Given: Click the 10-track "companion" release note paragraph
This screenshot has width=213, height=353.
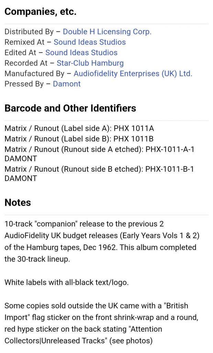Looking at the screenshot, I should tap(102, 241).
